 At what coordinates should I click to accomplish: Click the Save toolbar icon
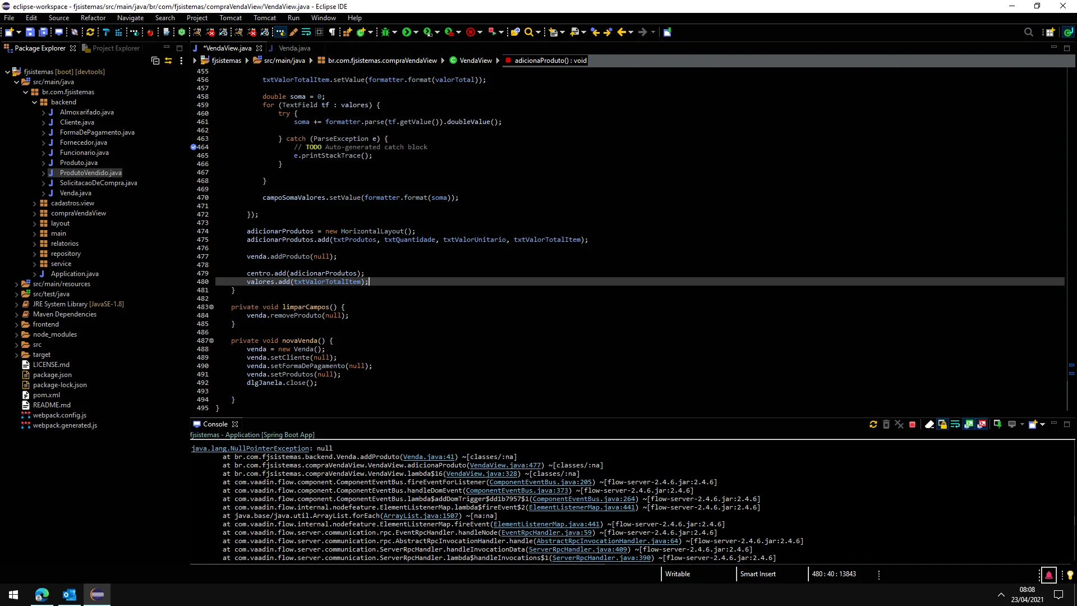[x=30, y=32]
